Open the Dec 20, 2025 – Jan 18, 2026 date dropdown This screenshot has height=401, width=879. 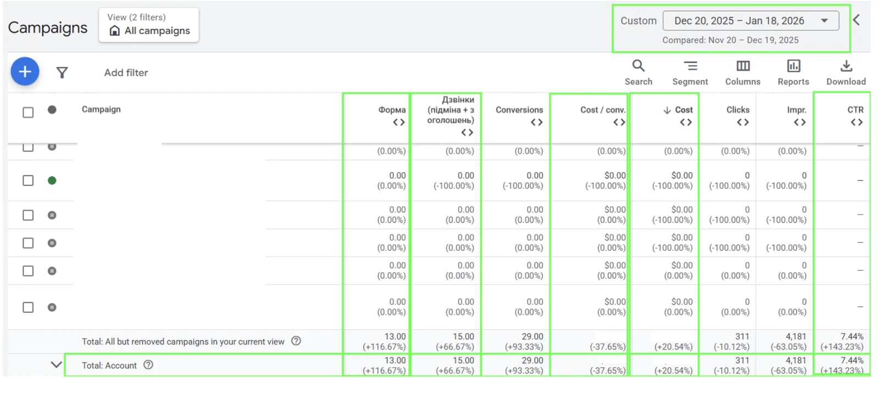(x=750, y=21)
